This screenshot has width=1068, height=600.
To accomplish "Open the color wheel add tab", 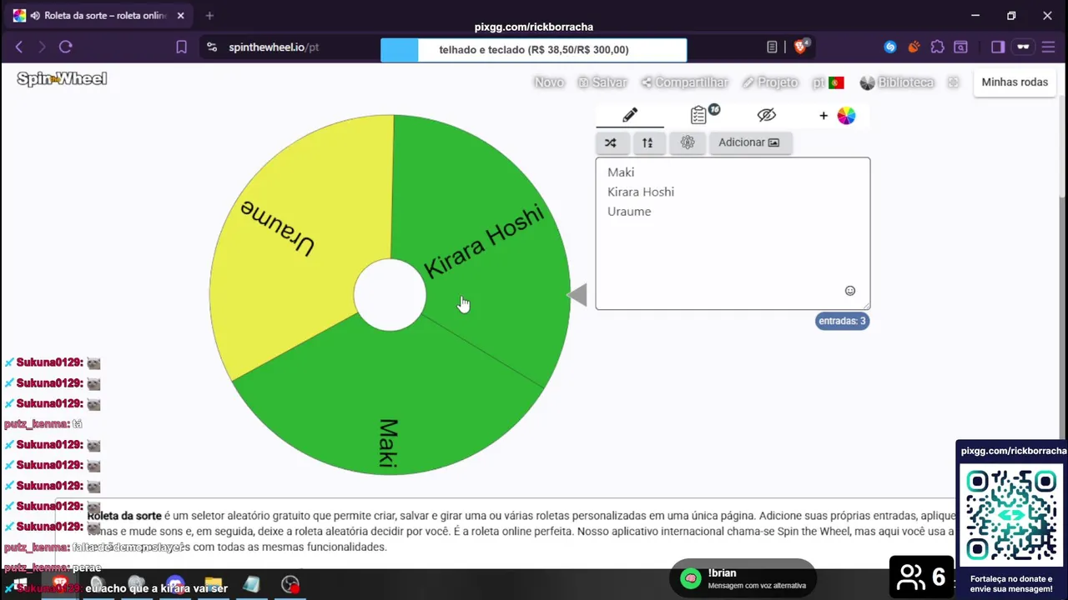I will tap(837, 116).
